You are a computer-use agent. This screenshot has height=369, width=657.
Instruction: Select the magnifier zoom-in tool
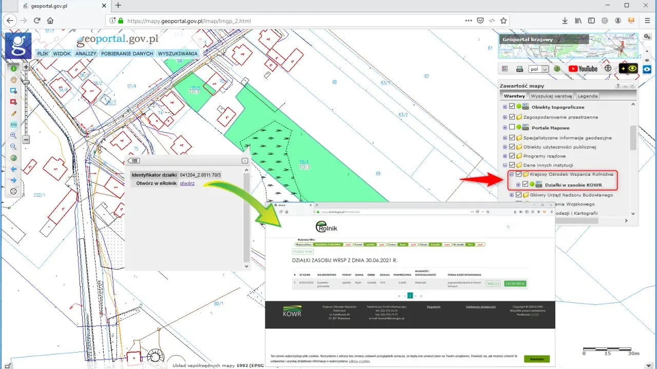tap(14, 136)
